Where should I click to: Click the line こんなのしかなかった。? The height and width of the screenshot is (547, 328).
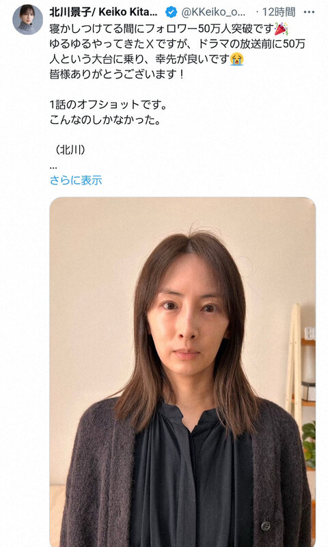[x=105, y=120]
